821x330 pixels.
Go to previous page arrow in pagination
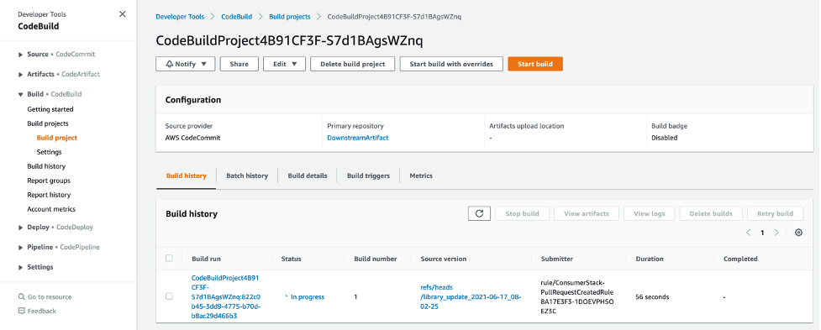point(749,233)
